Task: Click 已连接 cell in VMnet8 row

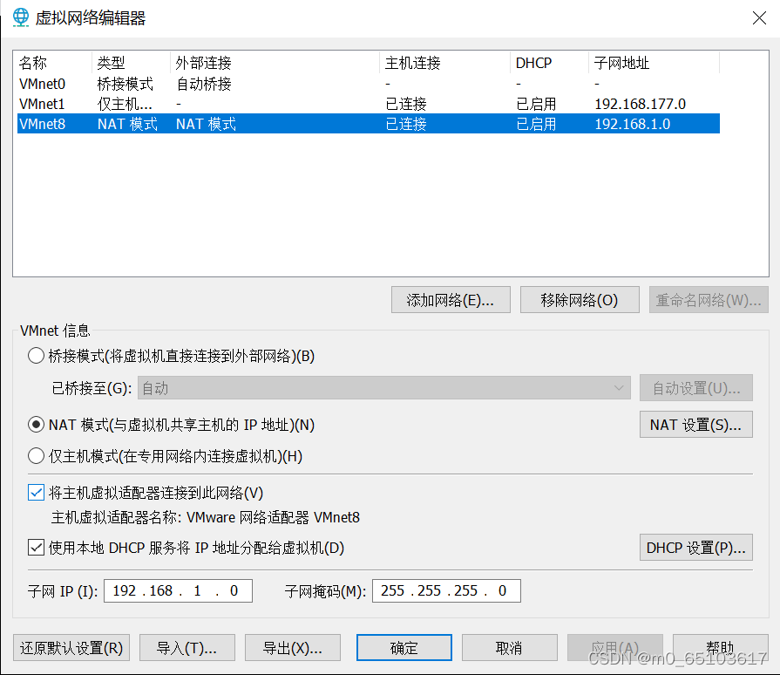Action: pyautogui.click(x=406, y=124)
